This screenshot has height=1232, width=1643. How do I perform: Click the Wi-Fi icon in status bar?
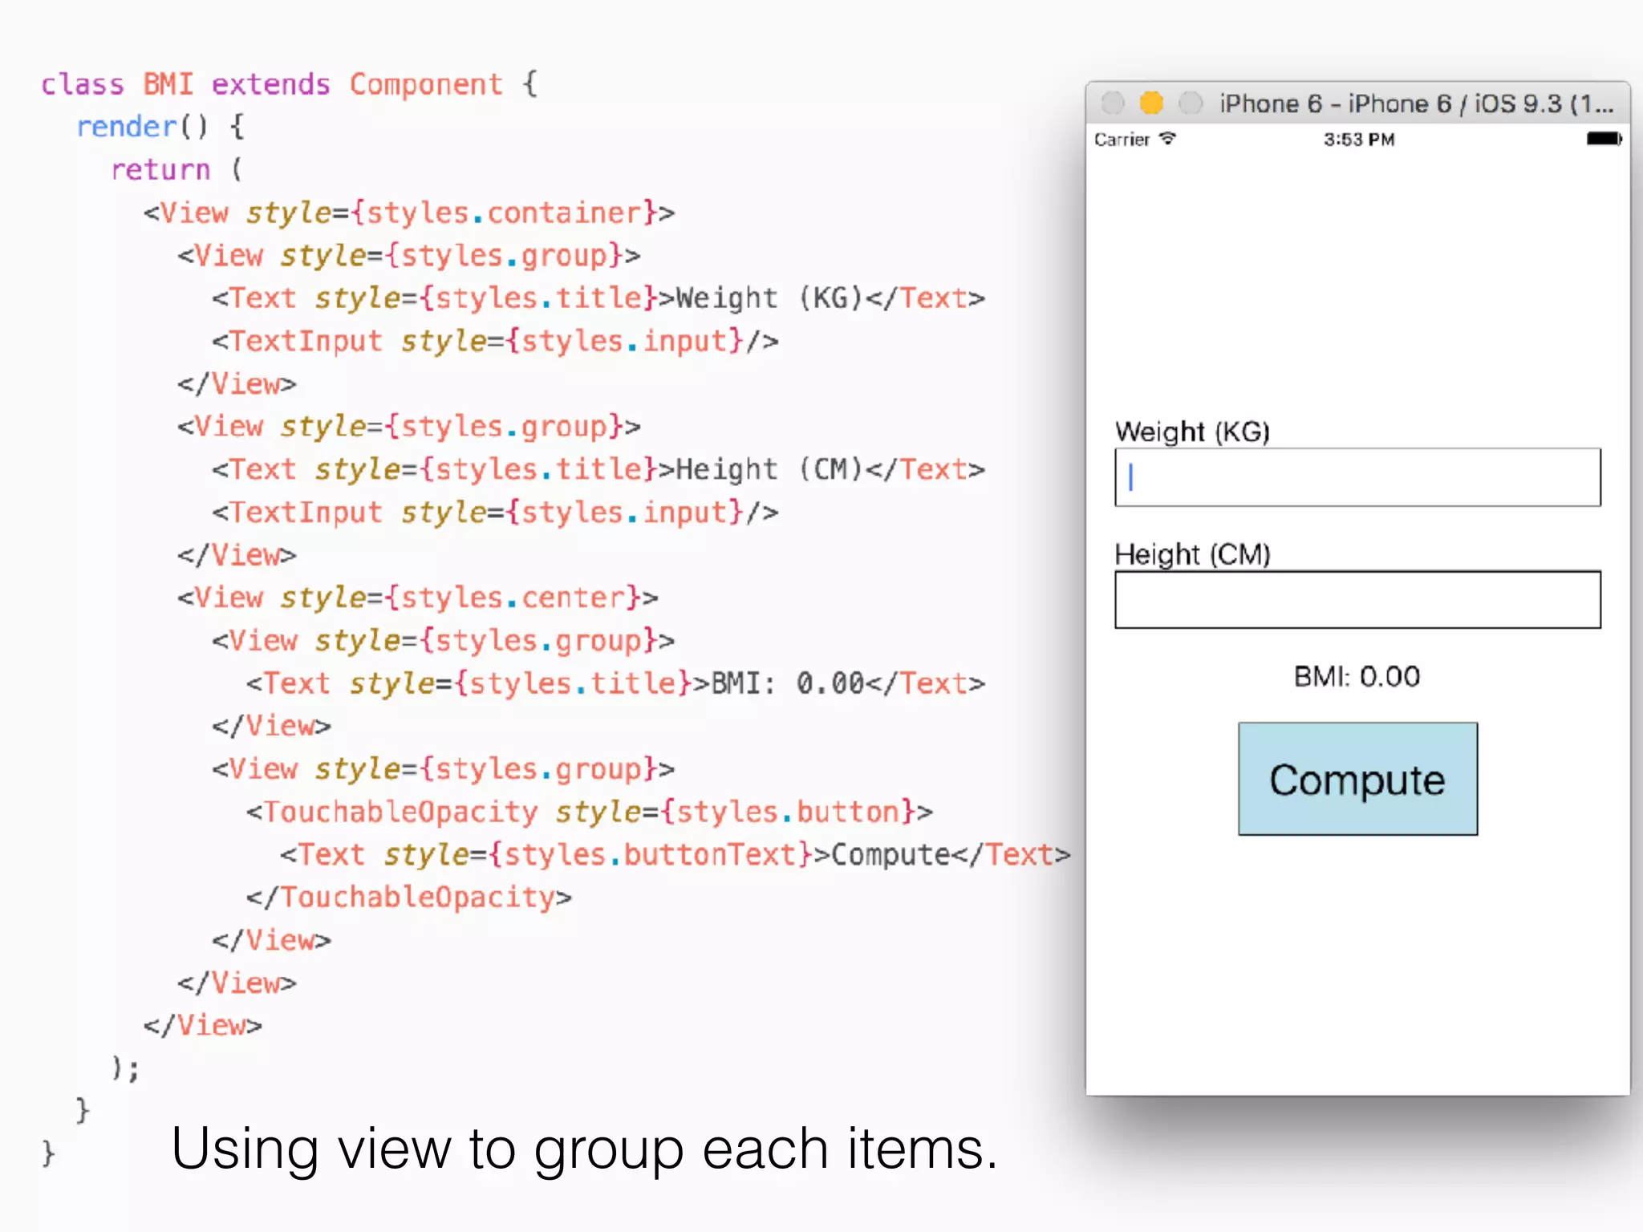click(1167, 139)
